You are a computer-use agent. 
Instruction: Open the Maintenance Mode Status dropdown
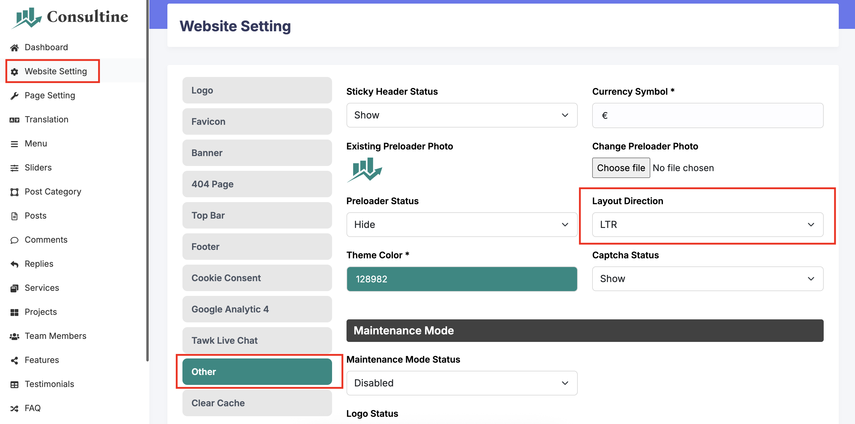click(x=461, y=383)
